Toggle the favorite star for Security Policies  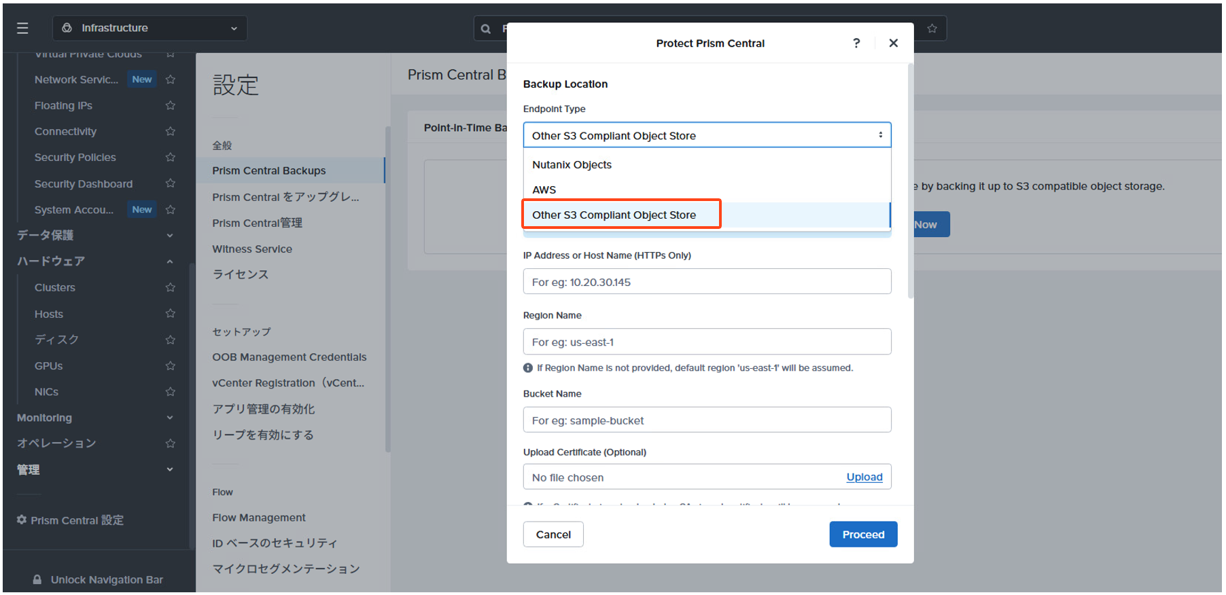171,158
